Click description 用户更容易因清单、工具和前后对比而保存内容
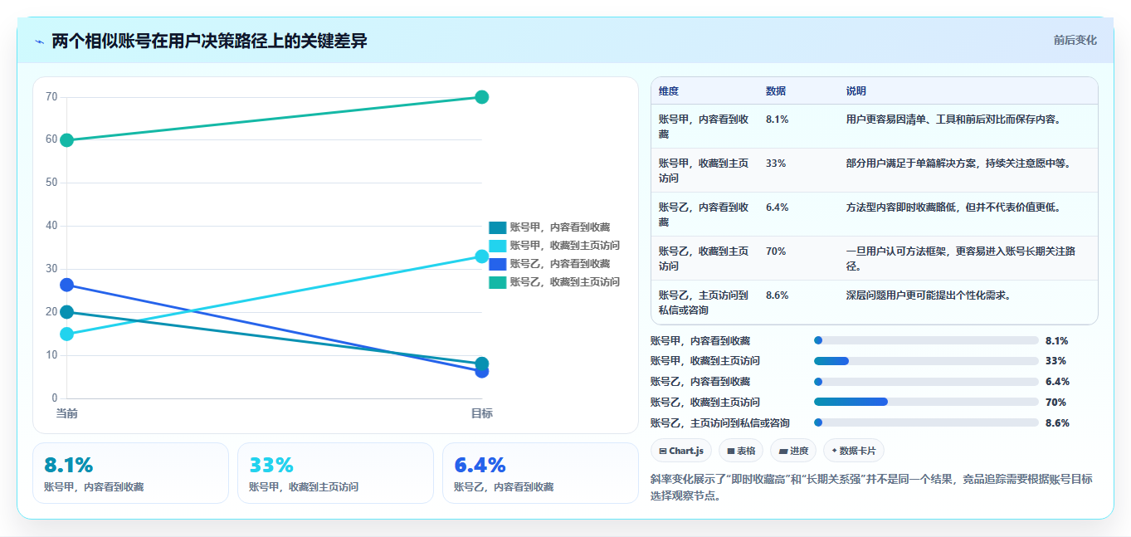1131x537 pixels. pyautogui.click(x=954, y=119)
